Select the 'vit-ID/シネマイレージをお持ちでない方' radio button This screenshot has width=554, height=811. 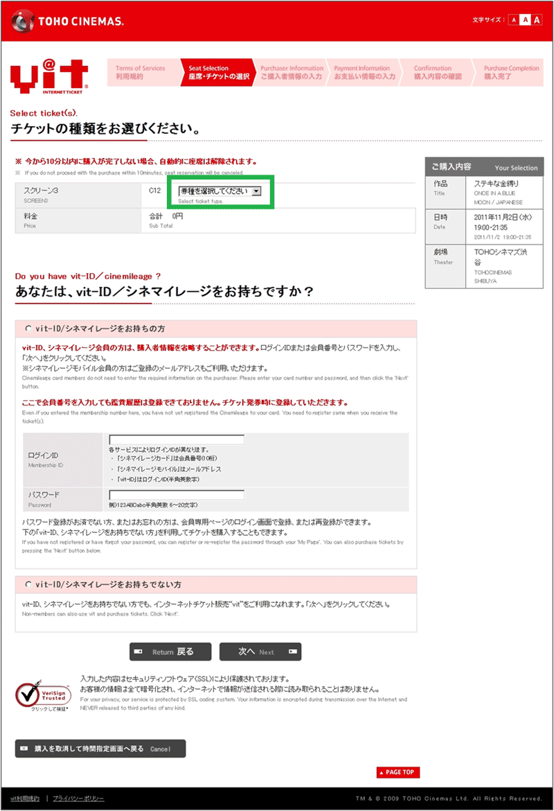(x=28, y=584)
